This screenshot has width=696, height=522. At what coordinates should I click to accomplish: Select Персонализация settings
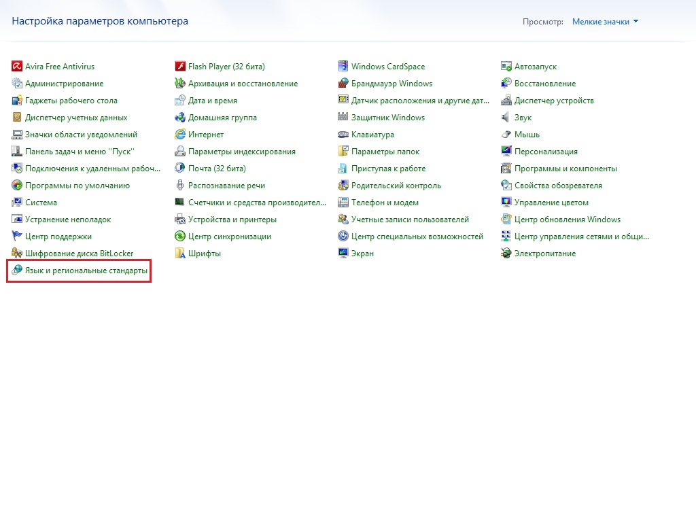(x=546, y=152)
